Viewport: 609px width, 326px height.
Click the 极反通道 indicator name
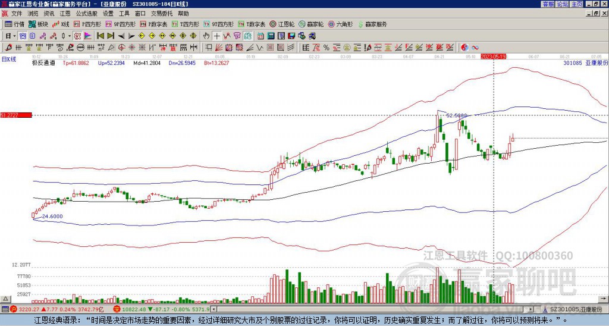click(43, 62)
